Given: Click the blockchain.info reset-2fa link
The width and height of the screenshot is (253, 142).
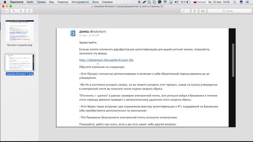Looking at the screenshot, I should (106, 60).
